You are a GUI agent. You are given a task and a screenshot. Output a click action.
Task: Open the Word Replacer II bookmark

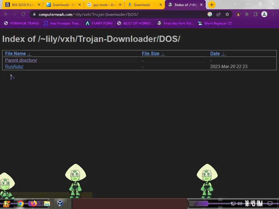(x=215, y=23)
